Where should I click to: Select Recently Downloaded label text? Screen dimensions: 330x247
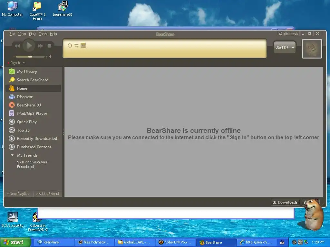37,139
